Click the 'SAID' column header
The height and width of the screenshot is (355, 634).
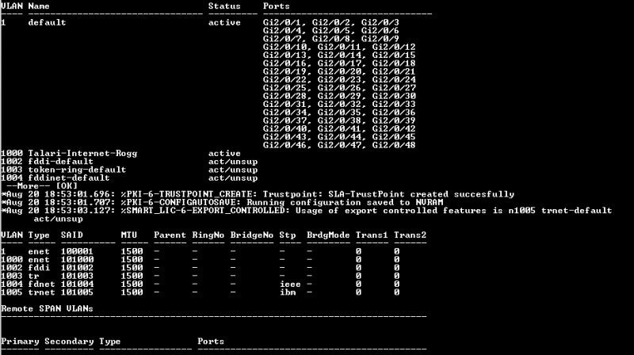point(71,235)
